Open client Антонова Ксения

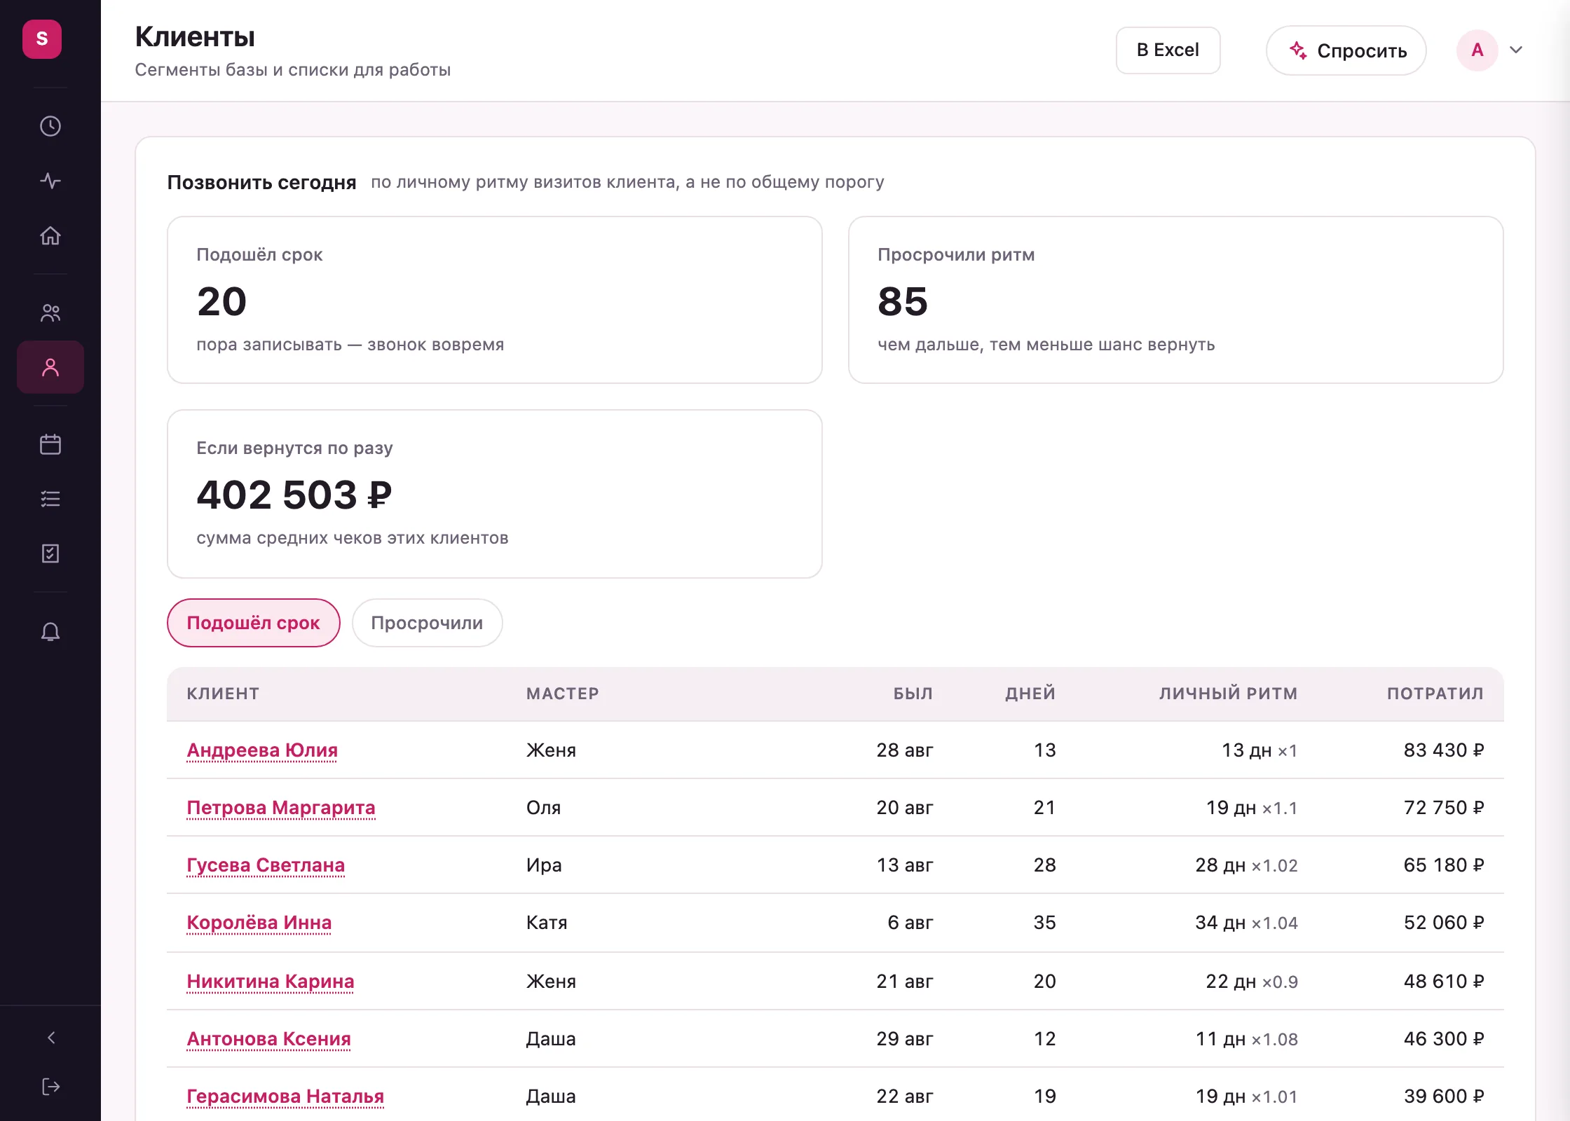click(x=268, y=1039)
